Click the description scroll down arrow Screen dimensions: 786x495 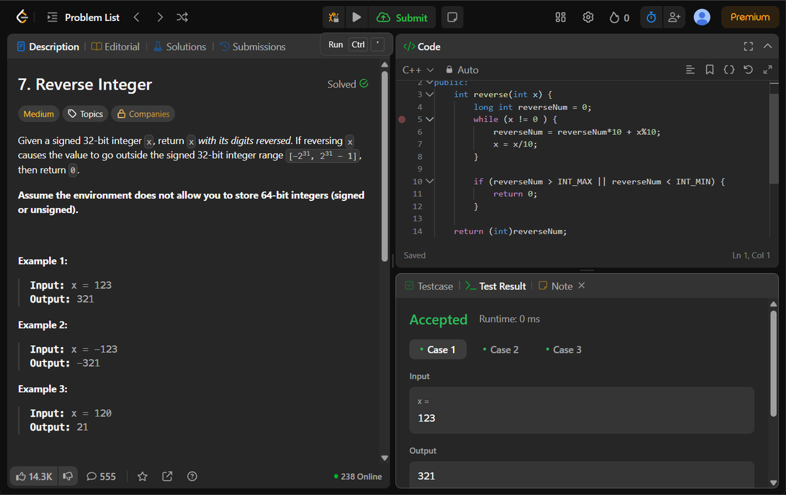[x=385, y=458]
